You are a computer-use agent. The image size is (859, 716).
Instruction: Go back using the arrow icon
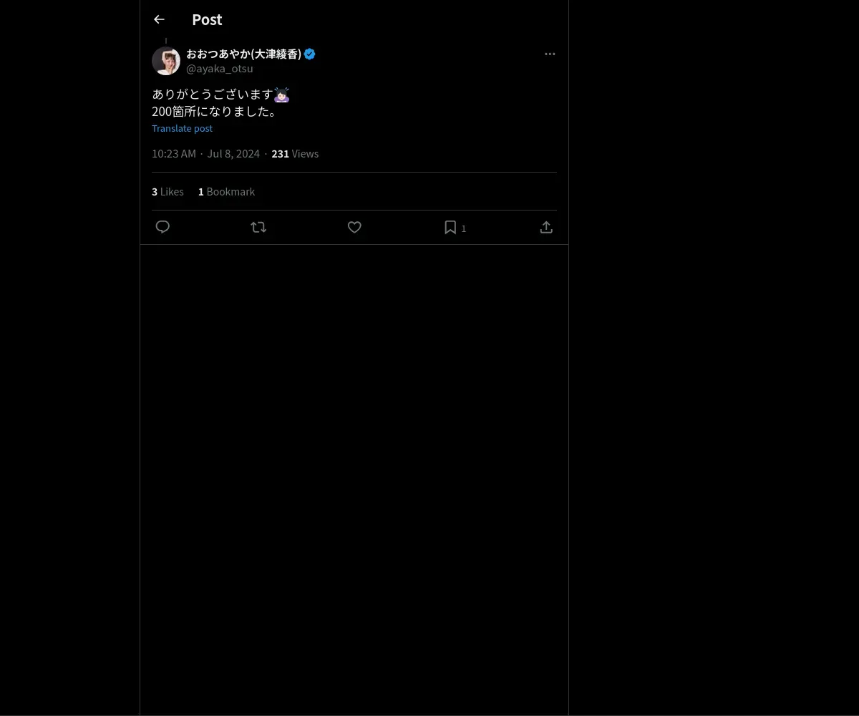(x=159, y=19)
